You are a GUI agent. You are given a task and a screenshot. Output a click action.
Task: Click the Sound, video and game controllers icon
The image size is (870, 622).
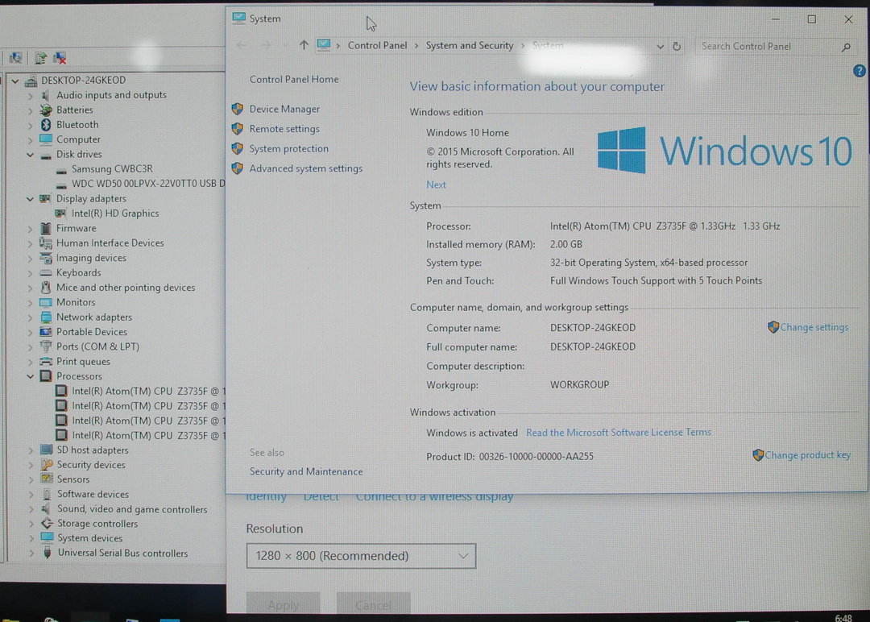(47, 509)
